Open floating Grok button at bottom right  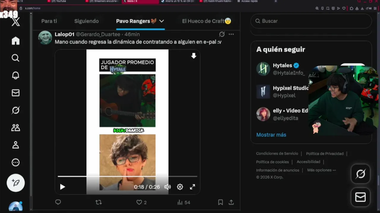point(360,174)
